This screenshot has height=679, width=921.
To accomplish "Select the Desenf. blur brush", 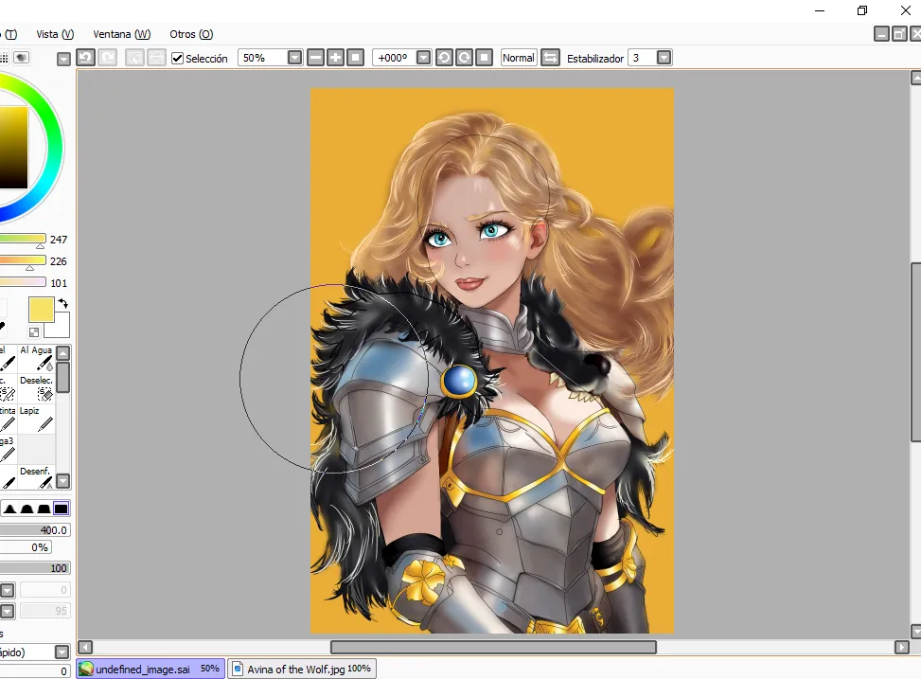I will (x=37, y=478).
